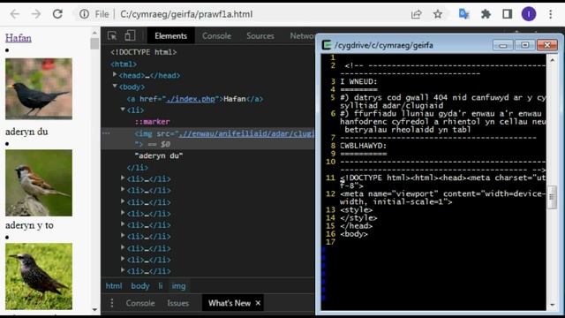Minimize the cygwin terminal window

coord(503,45)
